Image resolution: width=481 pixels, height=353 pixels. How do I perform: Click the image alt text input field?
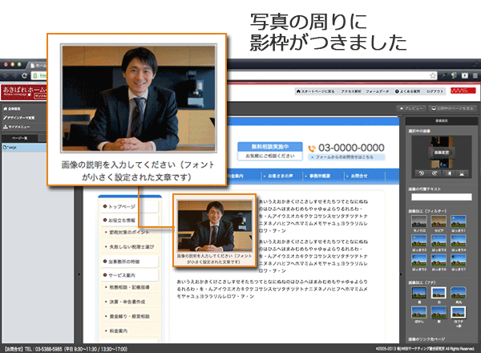click(x=441, y=196)
